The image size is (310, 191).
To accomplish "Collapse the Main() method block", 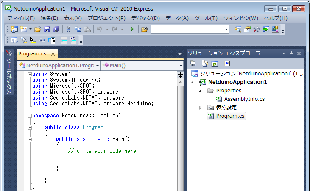I will (x=30, y=139).
